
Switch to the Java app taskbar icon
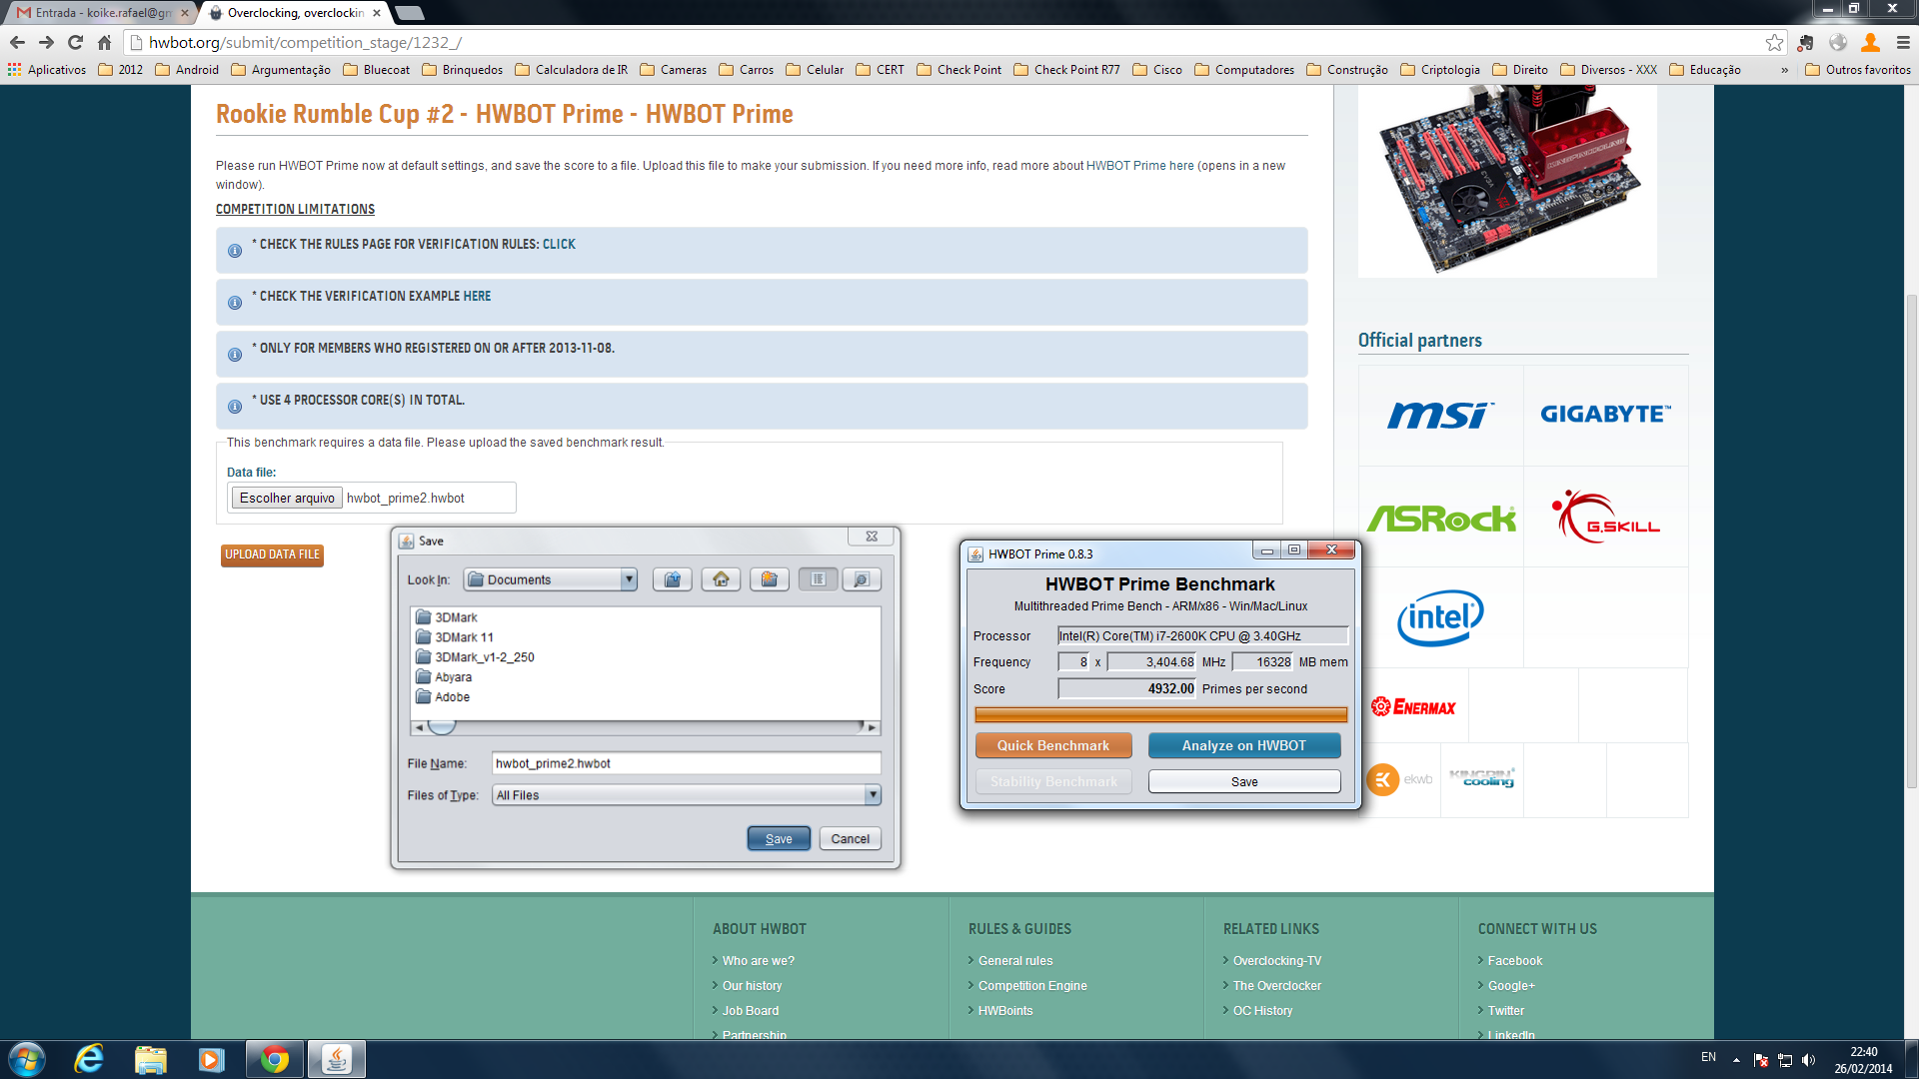tap(337, 1059)
